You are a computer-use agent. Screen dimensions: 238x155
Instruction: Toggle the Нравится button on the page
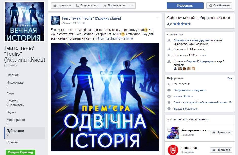[62, 6]
